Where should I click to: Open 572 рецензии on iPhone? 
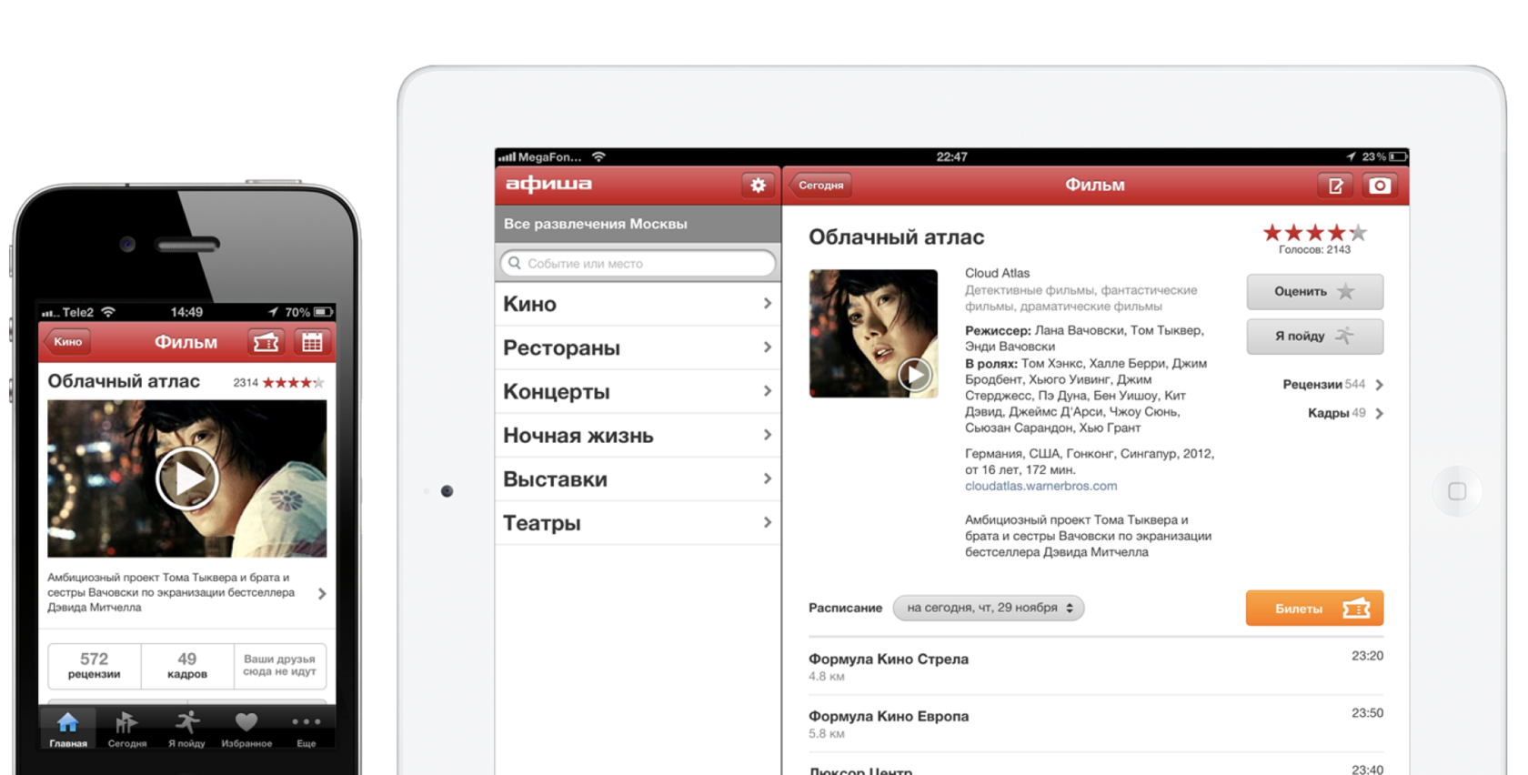pyautogui.click(x=95, y=666)
